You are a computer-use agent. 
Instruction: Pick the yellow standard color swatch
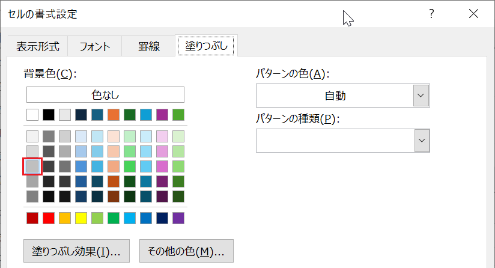tap(81, 218)
